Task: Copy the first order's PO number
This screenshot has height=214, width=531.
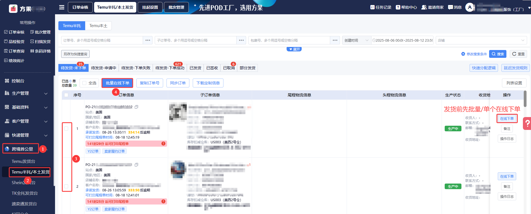Action: [x=137, y=107]
